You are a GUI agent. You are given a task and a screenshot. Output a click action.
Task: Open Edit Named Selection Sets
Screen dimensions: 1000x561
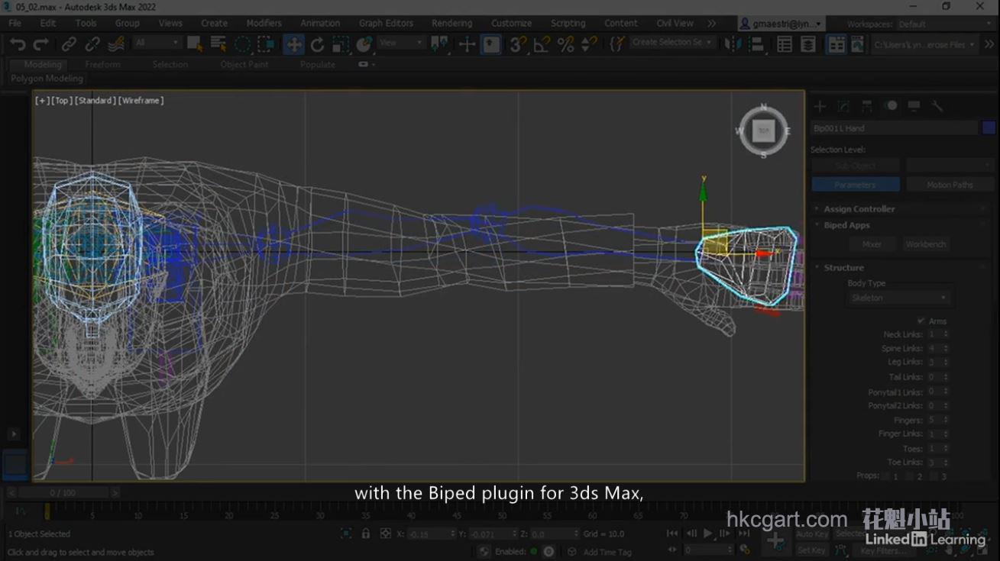point(617,44)
